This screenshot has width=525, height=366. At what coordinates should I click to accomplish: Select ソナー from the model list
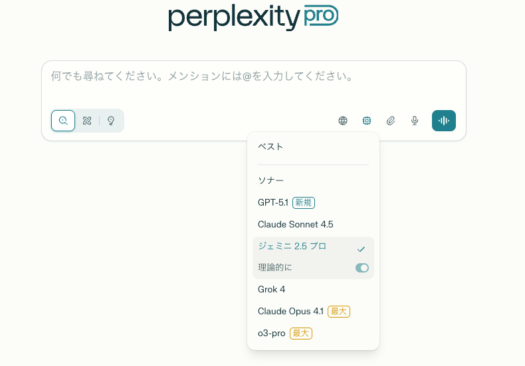coord(271,180)
